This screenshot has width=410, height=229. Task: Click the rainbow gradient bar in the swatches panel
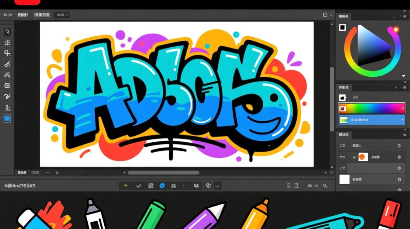[372, 108]
